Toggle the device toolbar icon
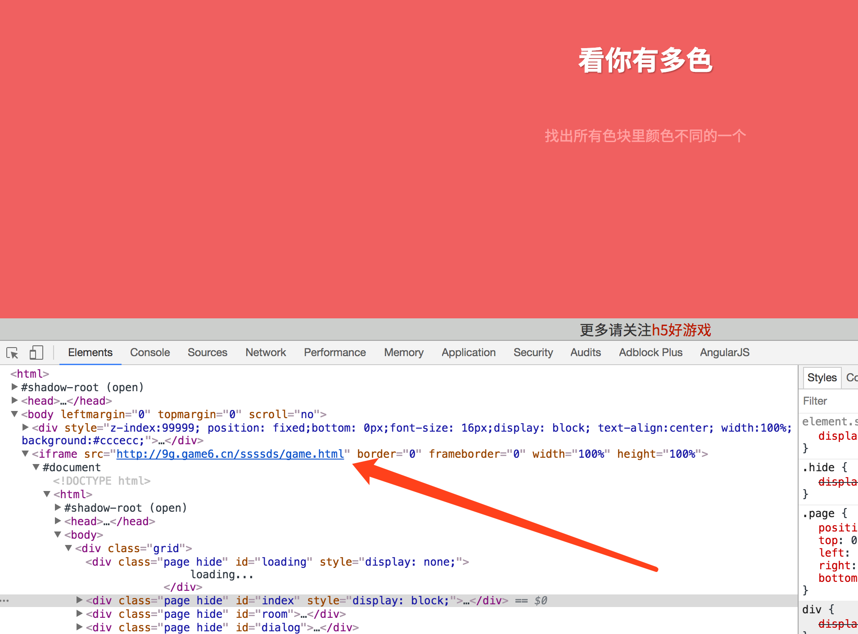This screenshot has height=634, width=858. point(36,353)
